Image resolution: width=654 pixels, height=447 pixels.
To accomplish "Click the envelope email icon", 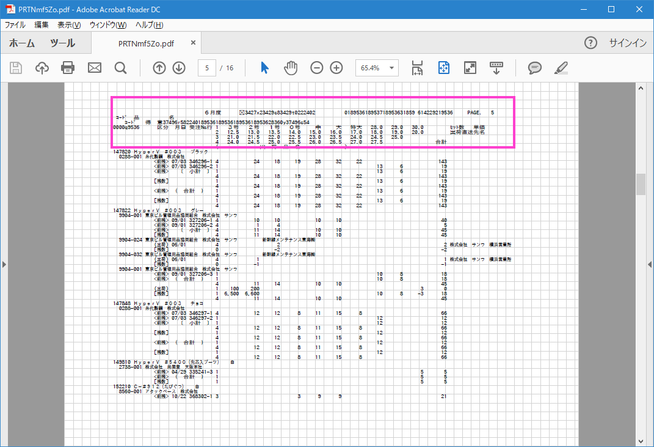I will click(94, 68).
